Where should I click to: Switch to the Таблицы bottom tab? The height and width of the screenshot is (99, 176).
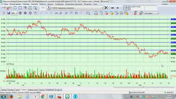tap(4, 90)
